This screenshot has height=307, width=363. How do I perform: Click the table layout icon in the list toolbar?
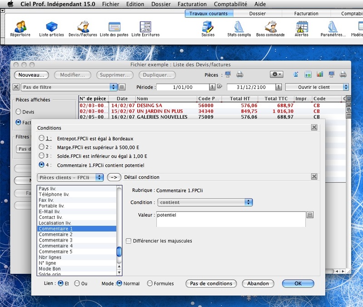pos(308,74)
